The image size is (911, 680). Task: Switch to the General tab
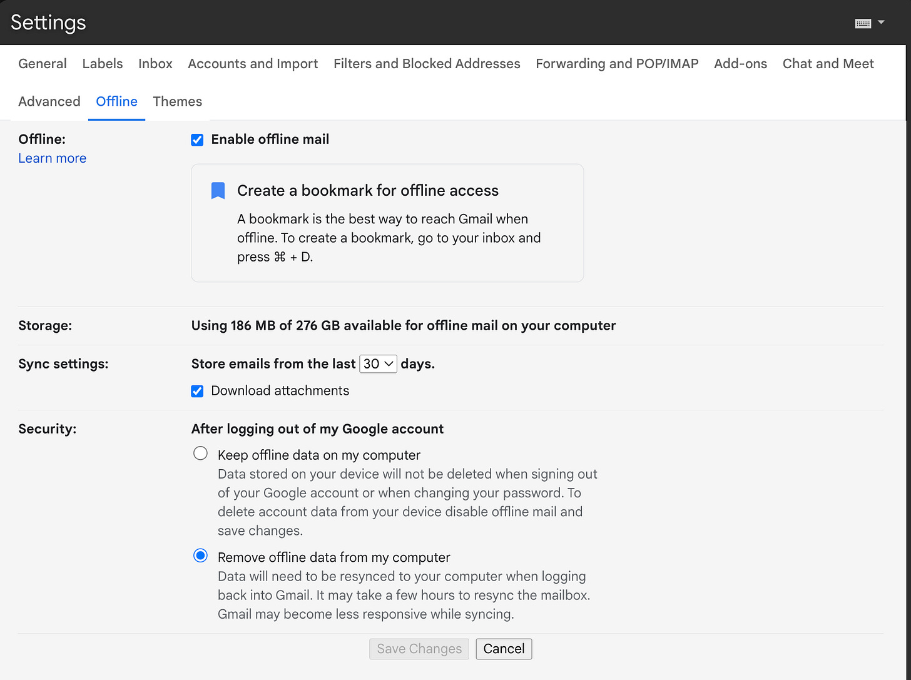tap(43, 64)
